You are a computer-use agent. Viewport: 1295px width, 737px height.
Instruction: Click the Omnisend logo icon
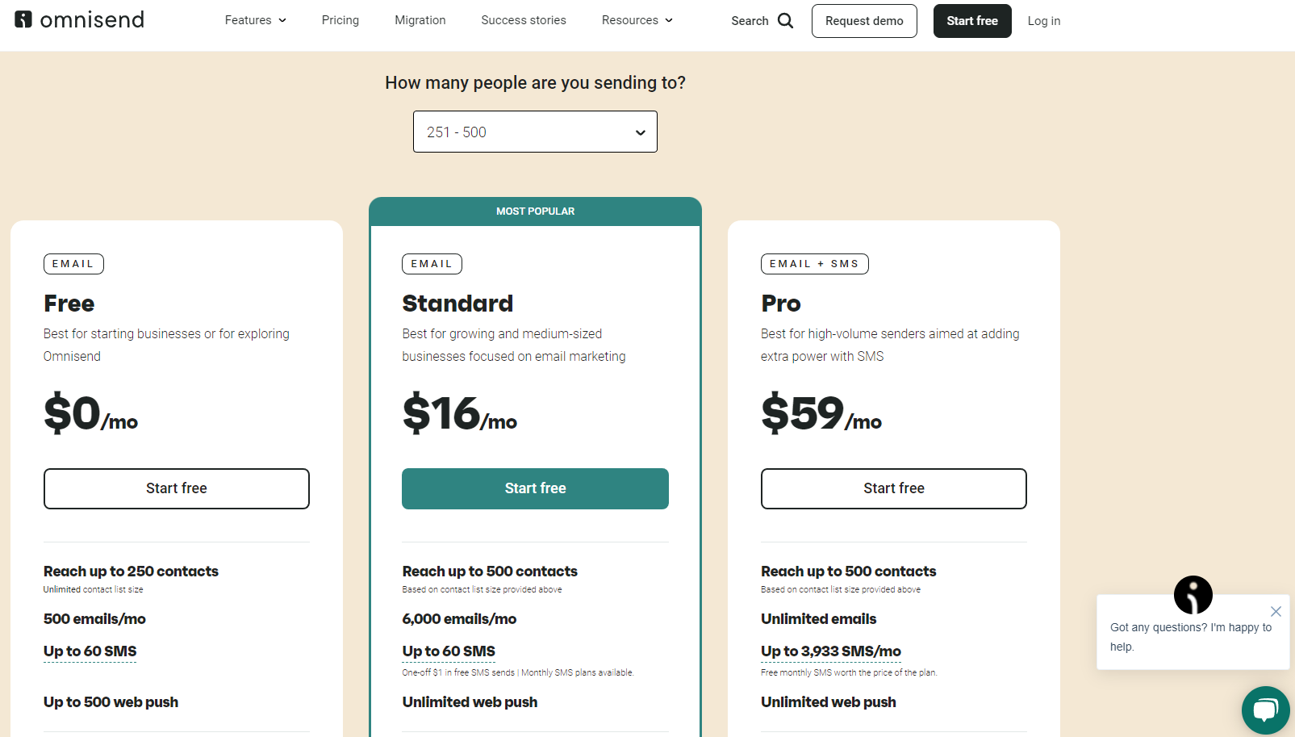click(23, 19)
